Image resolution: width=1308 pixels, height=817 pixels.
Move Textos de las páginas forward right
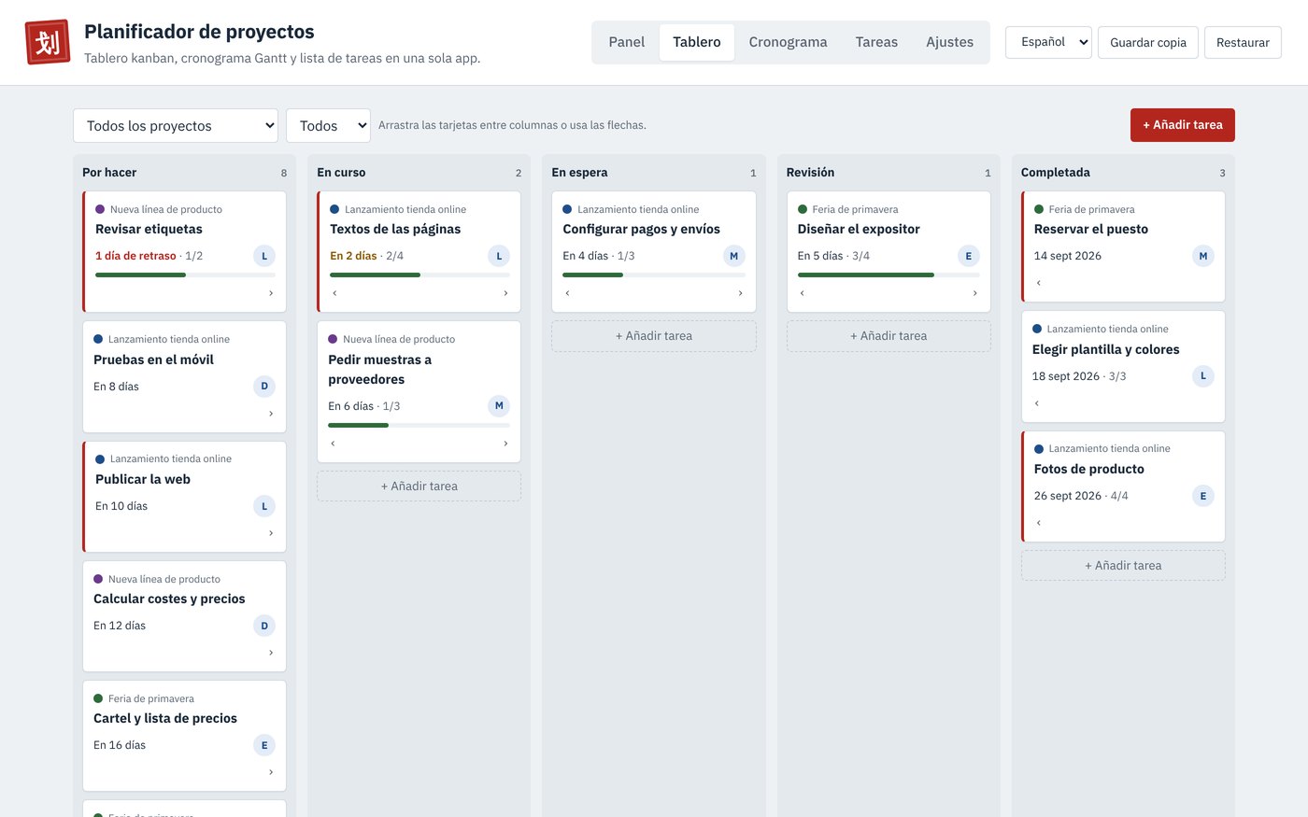click(x=505, y=293)
